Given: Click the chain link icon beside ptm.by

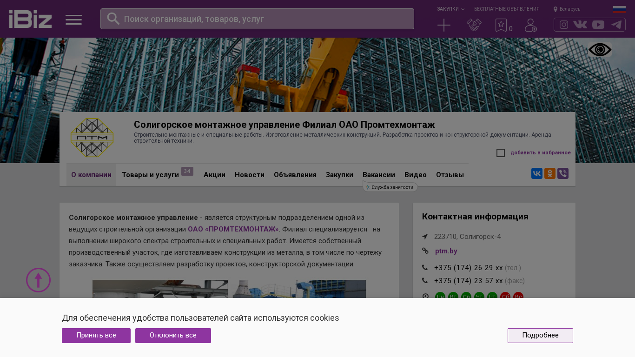Looking at the screenshot, I should (425, 251).
